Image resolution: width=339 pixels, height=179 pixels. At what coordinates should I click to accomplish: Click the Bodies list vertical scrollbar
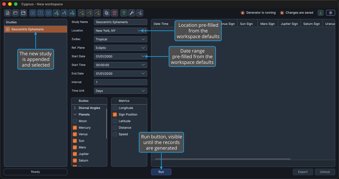coord(106,124)
